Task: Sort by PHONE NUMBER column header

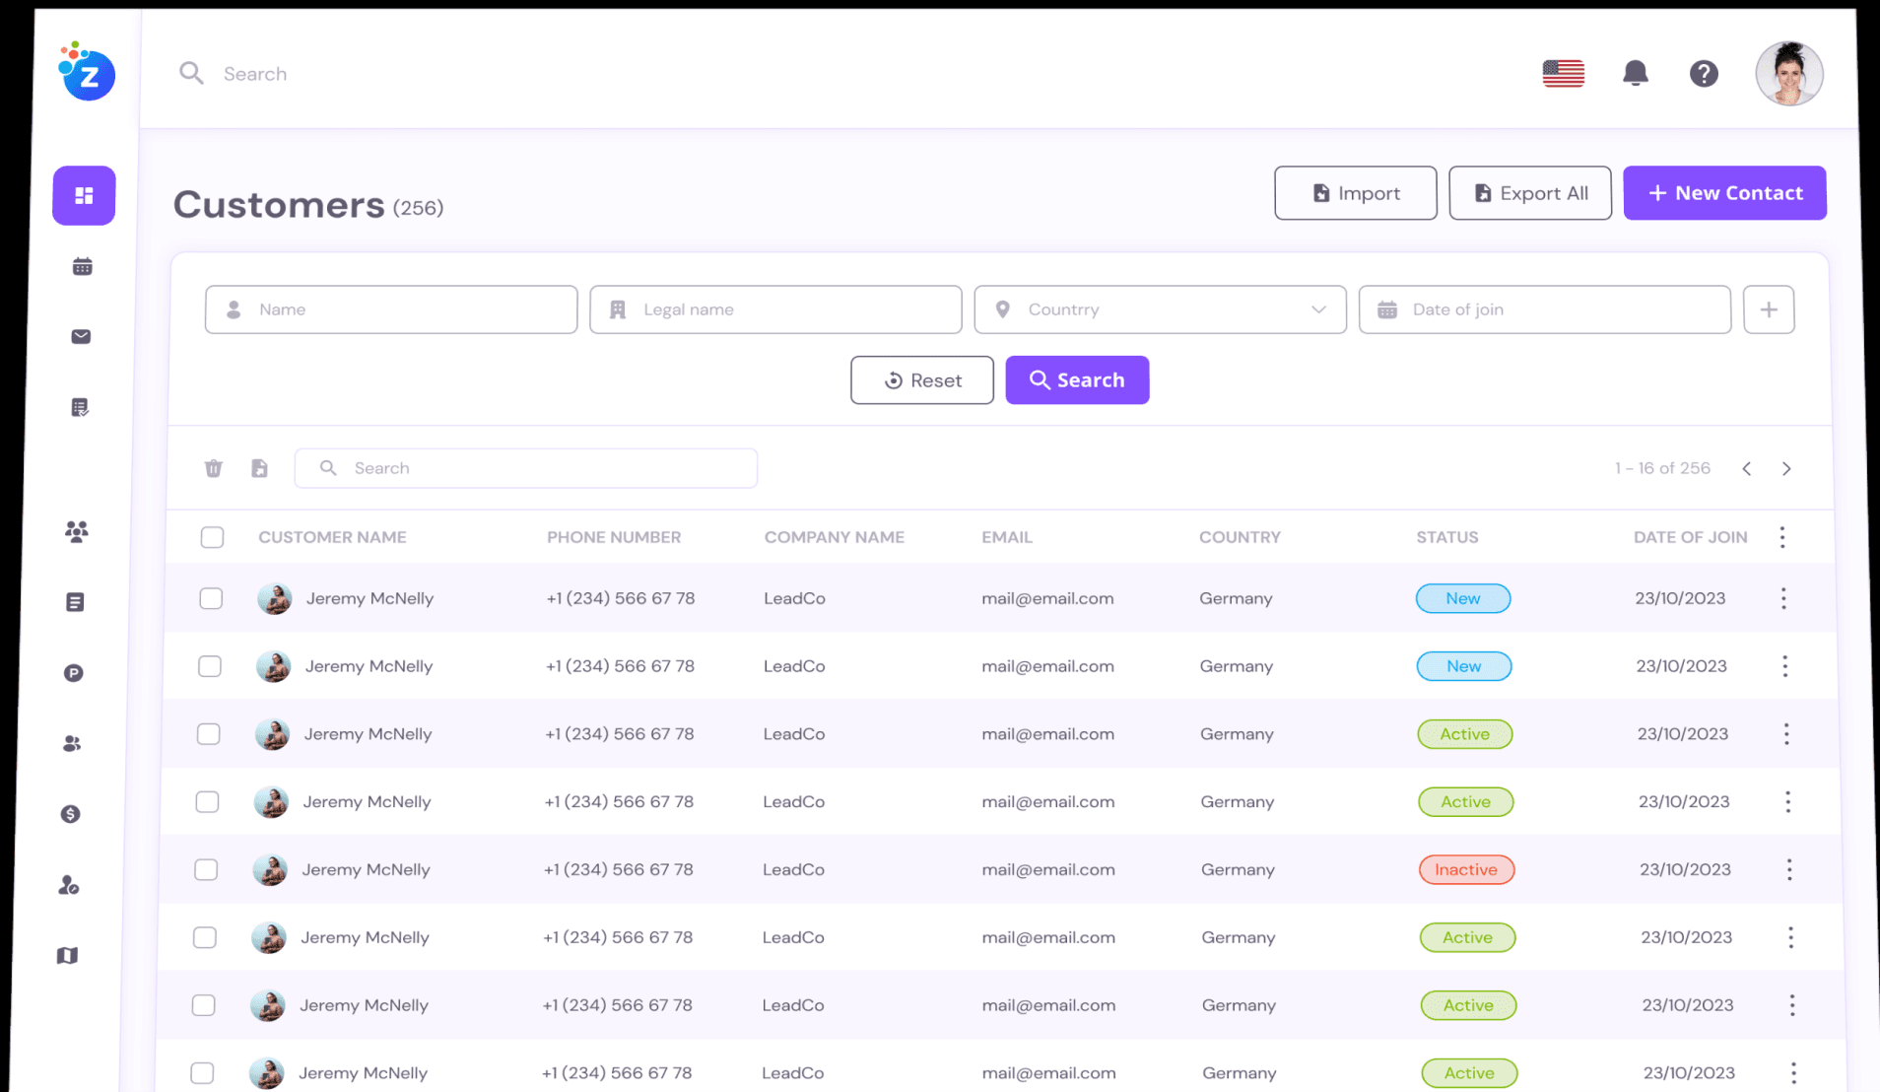Action: (614, 537)
